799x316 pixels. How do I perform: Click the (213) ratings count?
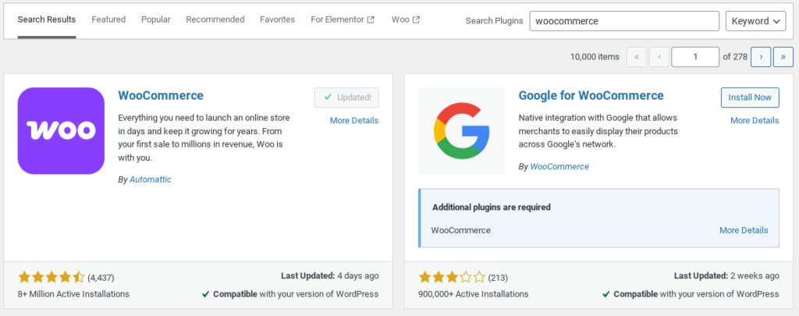498,278
